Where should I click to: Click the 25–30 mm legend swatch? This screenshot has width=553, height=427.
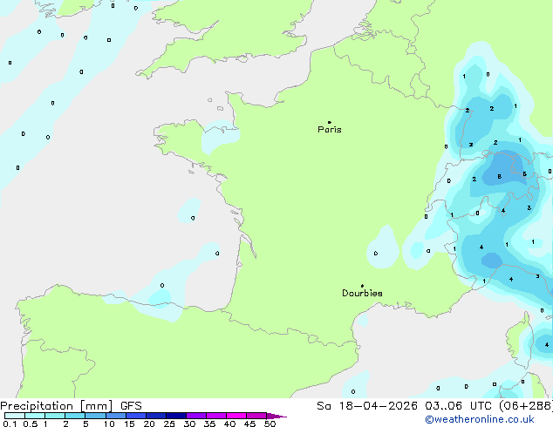click(x=175, y=416)
